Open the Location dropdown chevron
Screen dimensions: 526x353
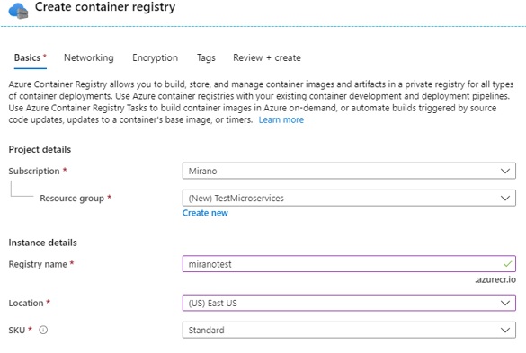tap(504, 303)
